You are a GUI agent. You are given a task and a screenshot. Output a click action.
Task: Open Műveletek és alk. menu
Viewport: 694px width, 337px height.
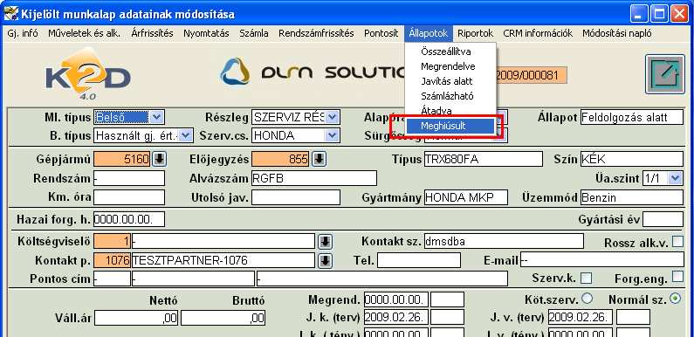pyautogui.click(x=84, y=33)
